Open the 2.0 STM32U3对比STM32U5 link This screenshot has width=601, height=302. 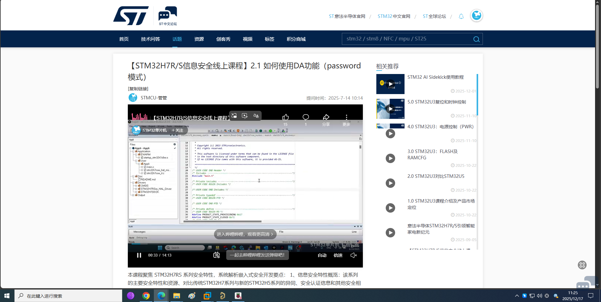[x=436, y=176]
